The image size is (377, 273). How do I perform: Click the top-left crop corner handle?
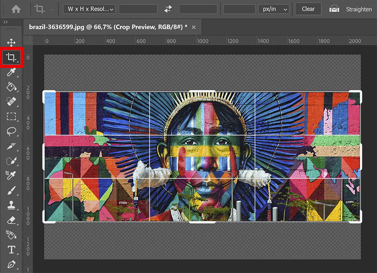coord(44,92)
